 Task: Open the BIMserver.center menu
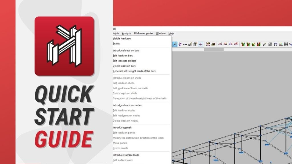pyautogui.click(x=144, y=33)
